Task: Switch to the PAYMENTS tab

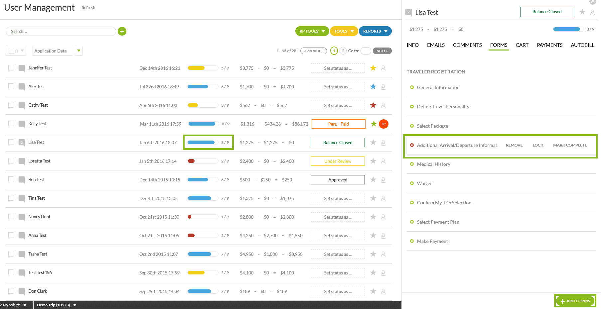Action: 549,45
